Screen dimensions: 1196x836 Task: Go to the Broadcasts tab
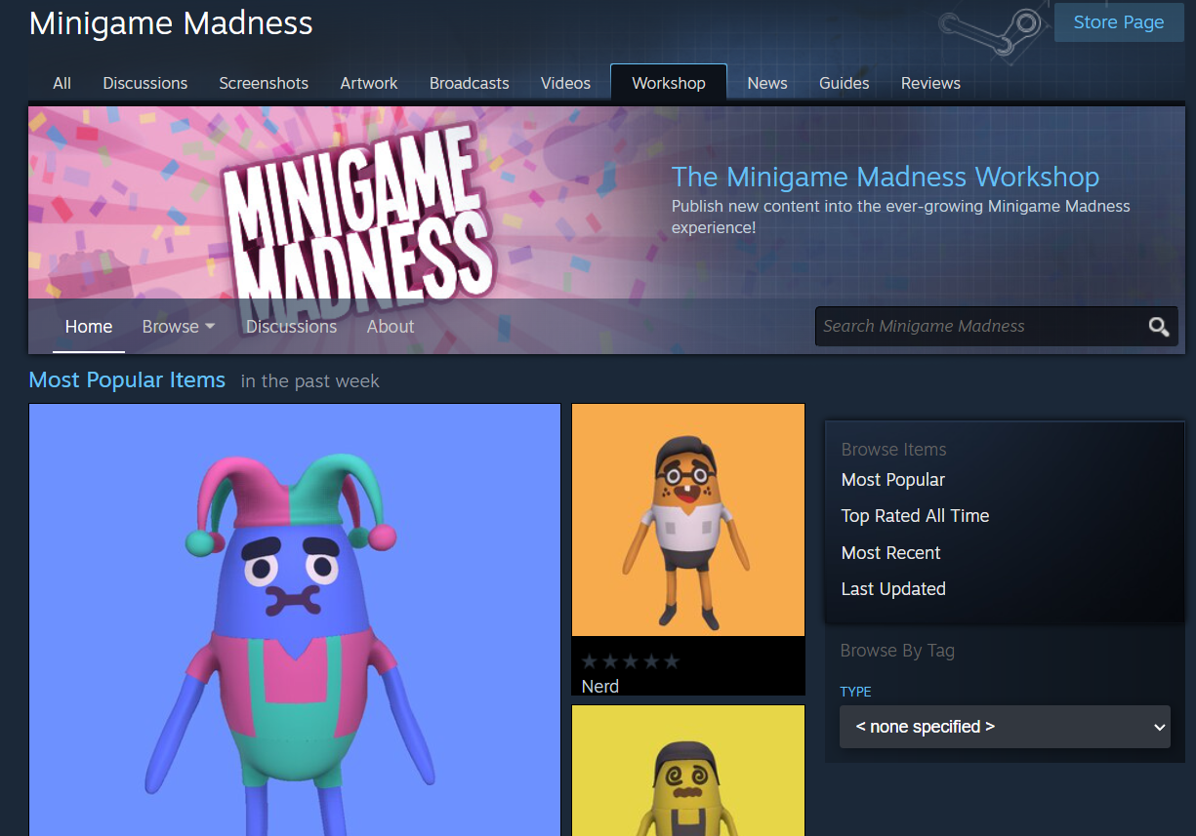470,83
